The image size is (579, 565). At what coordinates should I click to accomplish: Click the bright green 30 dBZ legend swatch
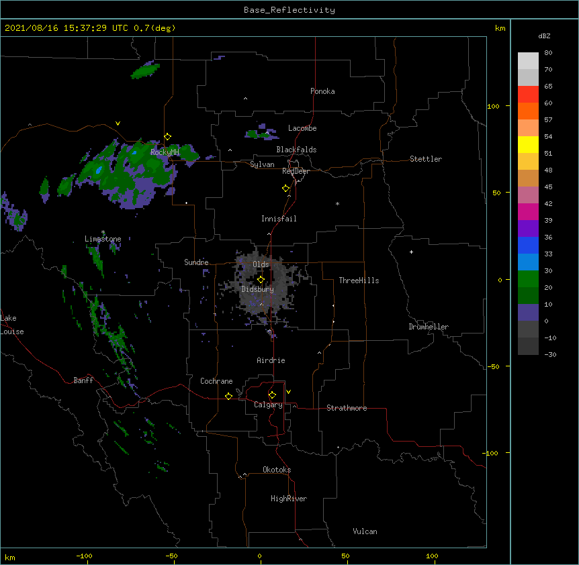[528, 279]
